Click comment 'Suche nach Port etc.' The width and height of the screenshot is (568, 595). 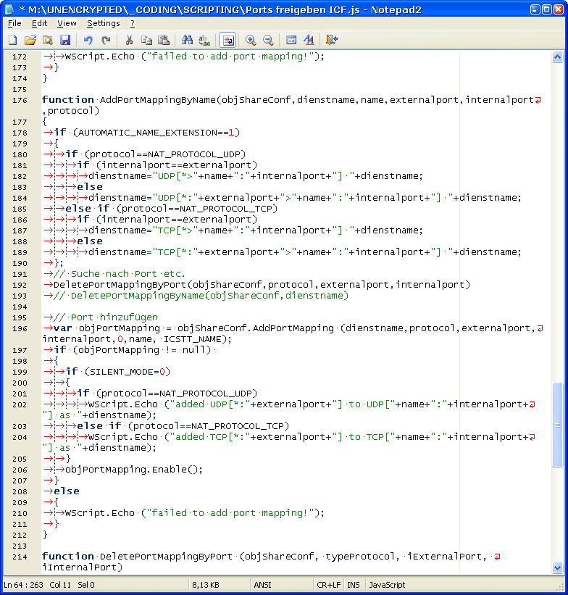[x=128, y=274]
